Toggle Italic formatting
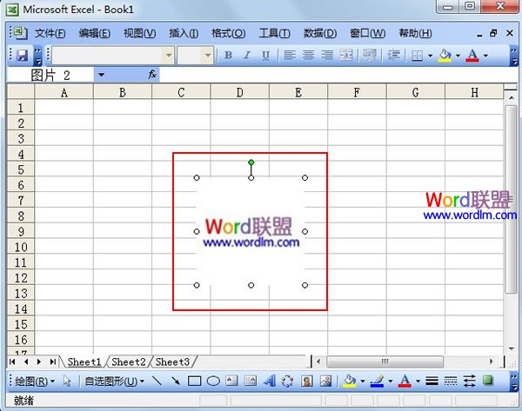This screenshot has width=522, height=411. 247,56
